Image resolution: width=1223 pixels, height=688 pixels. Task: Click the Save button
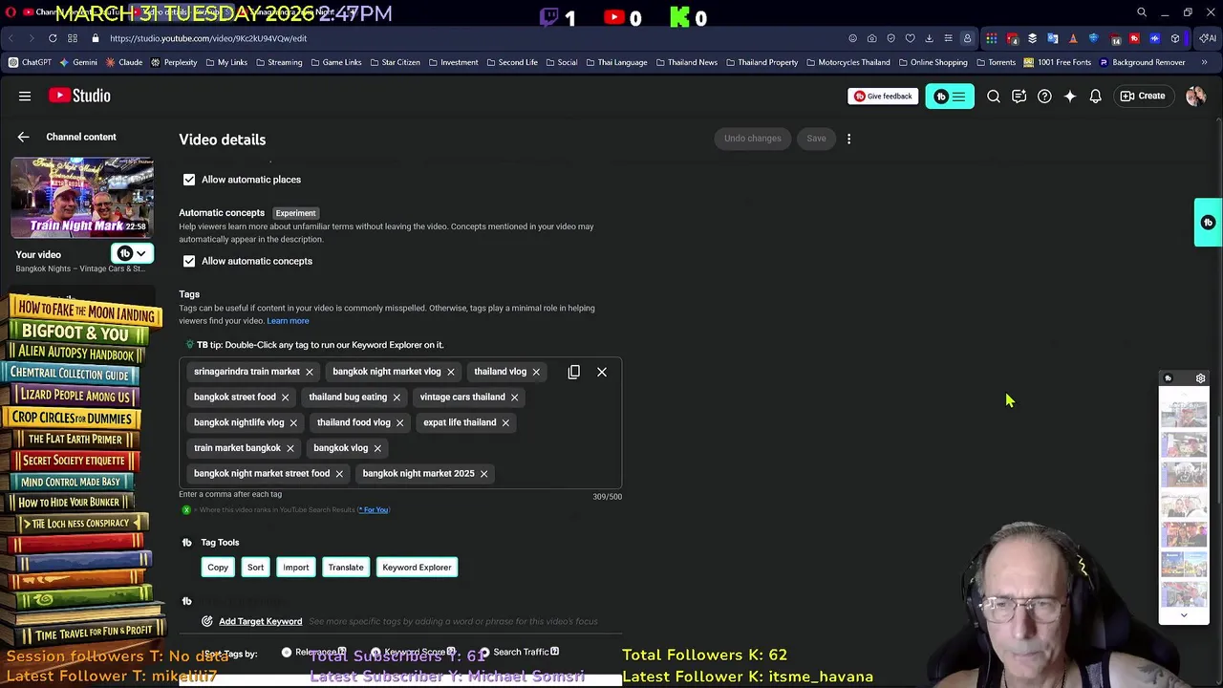coord(816,139)
